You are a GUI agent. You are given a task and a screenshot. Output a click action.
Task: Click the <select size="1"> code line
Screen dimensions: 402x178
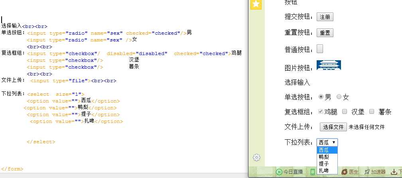point(55,94)
